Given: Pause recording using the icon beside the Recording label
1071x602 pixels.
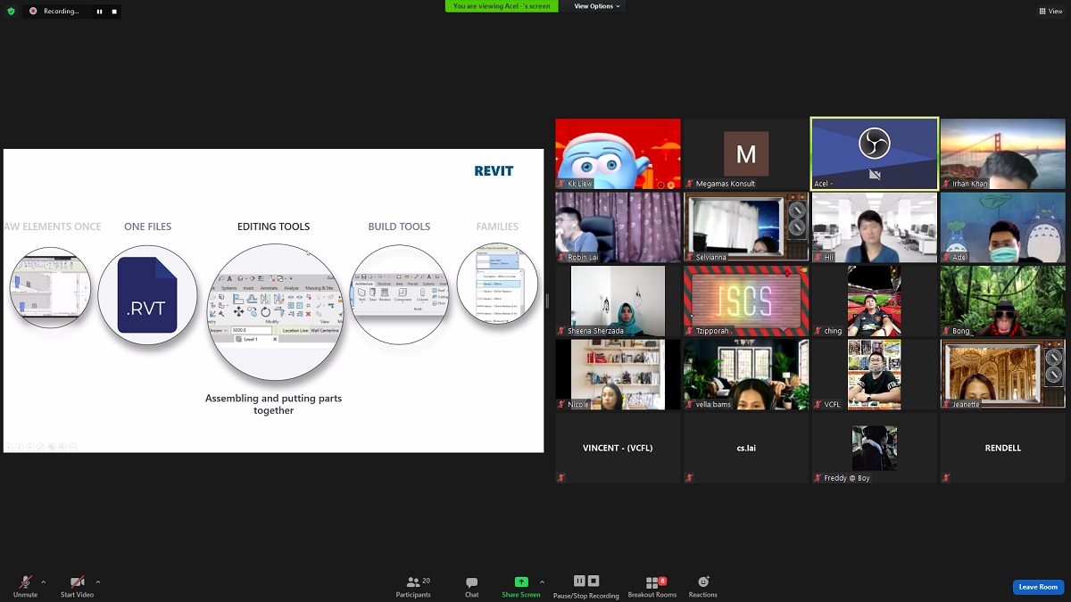Looking at the screenshot, I should [99, 12].
